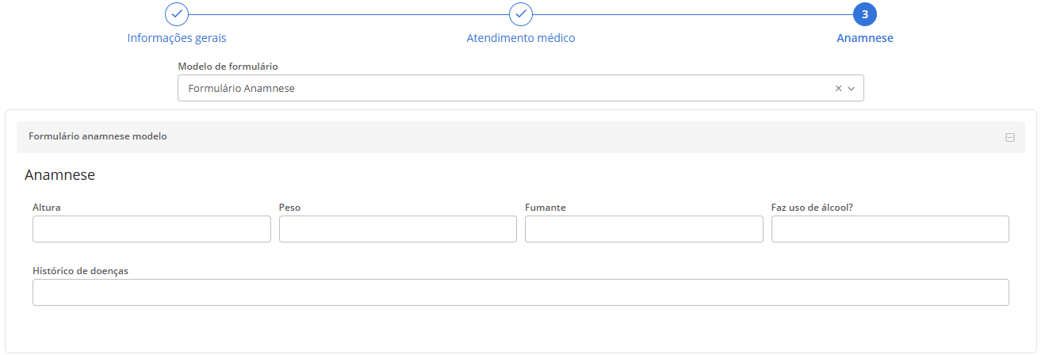Screen dimensions: 1045x355
Task: Click the black Anamnese section heading
Action: 60,175
